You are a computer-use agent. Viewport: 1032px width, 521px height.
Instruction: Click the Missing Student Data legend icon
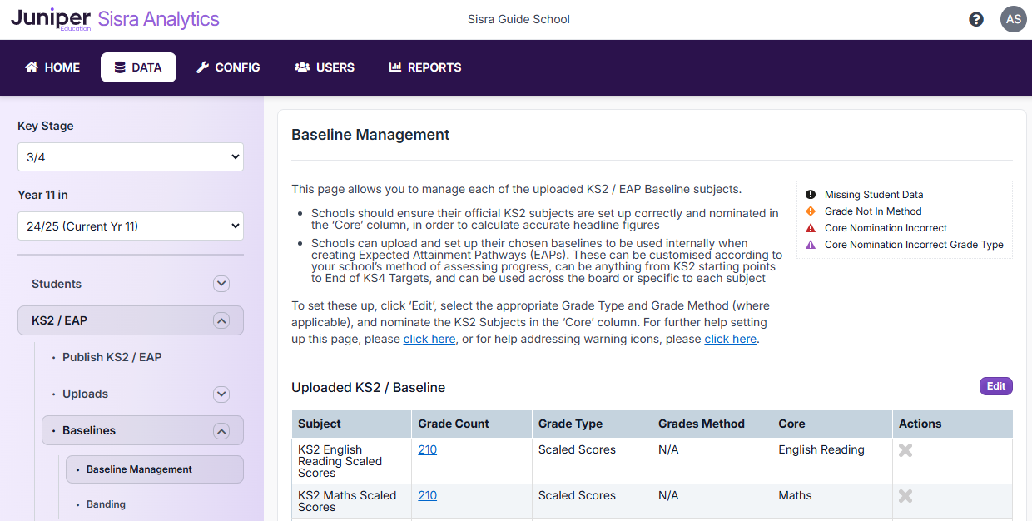[x=811, y=195]
